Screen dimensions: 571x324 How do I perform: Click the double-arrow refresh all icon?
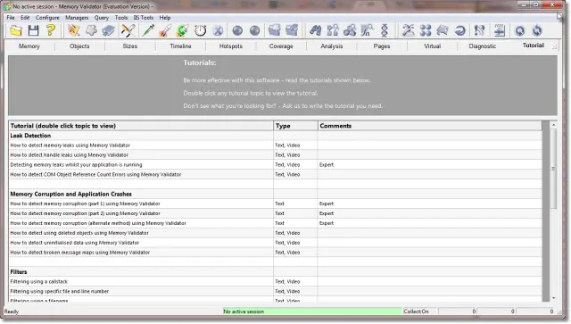tap(537, 30)
